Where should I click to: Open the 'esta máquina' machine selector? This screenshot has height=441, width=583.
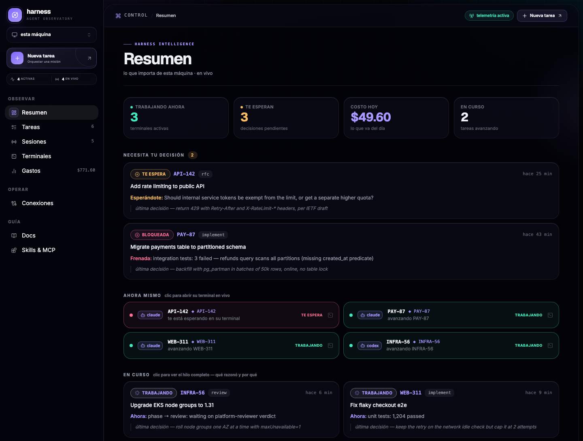(51, 35)
